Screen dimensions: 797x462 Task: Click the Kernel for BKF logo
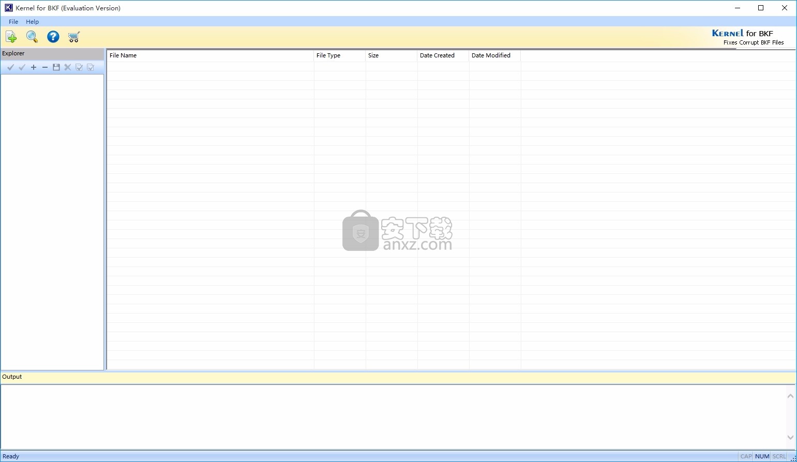pyautogui.click(x=748, y=37)
